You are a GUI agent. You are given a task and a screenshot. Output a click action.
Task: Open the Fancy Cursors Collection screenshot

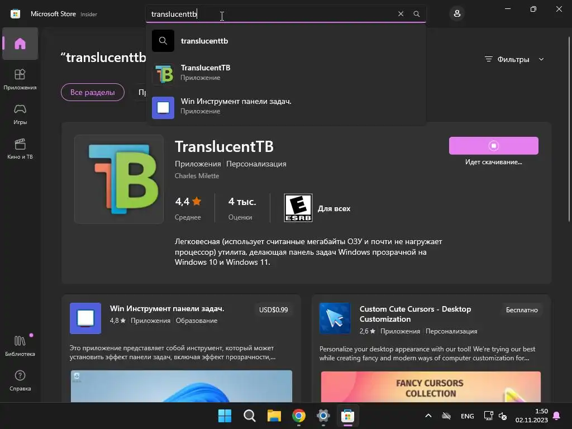431,387
